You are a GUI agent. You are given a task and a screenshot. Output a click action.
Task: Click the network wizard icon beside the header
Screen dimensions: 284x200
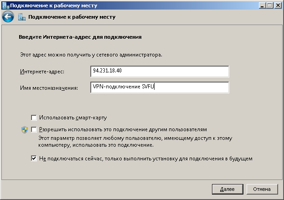coord(21,17)
